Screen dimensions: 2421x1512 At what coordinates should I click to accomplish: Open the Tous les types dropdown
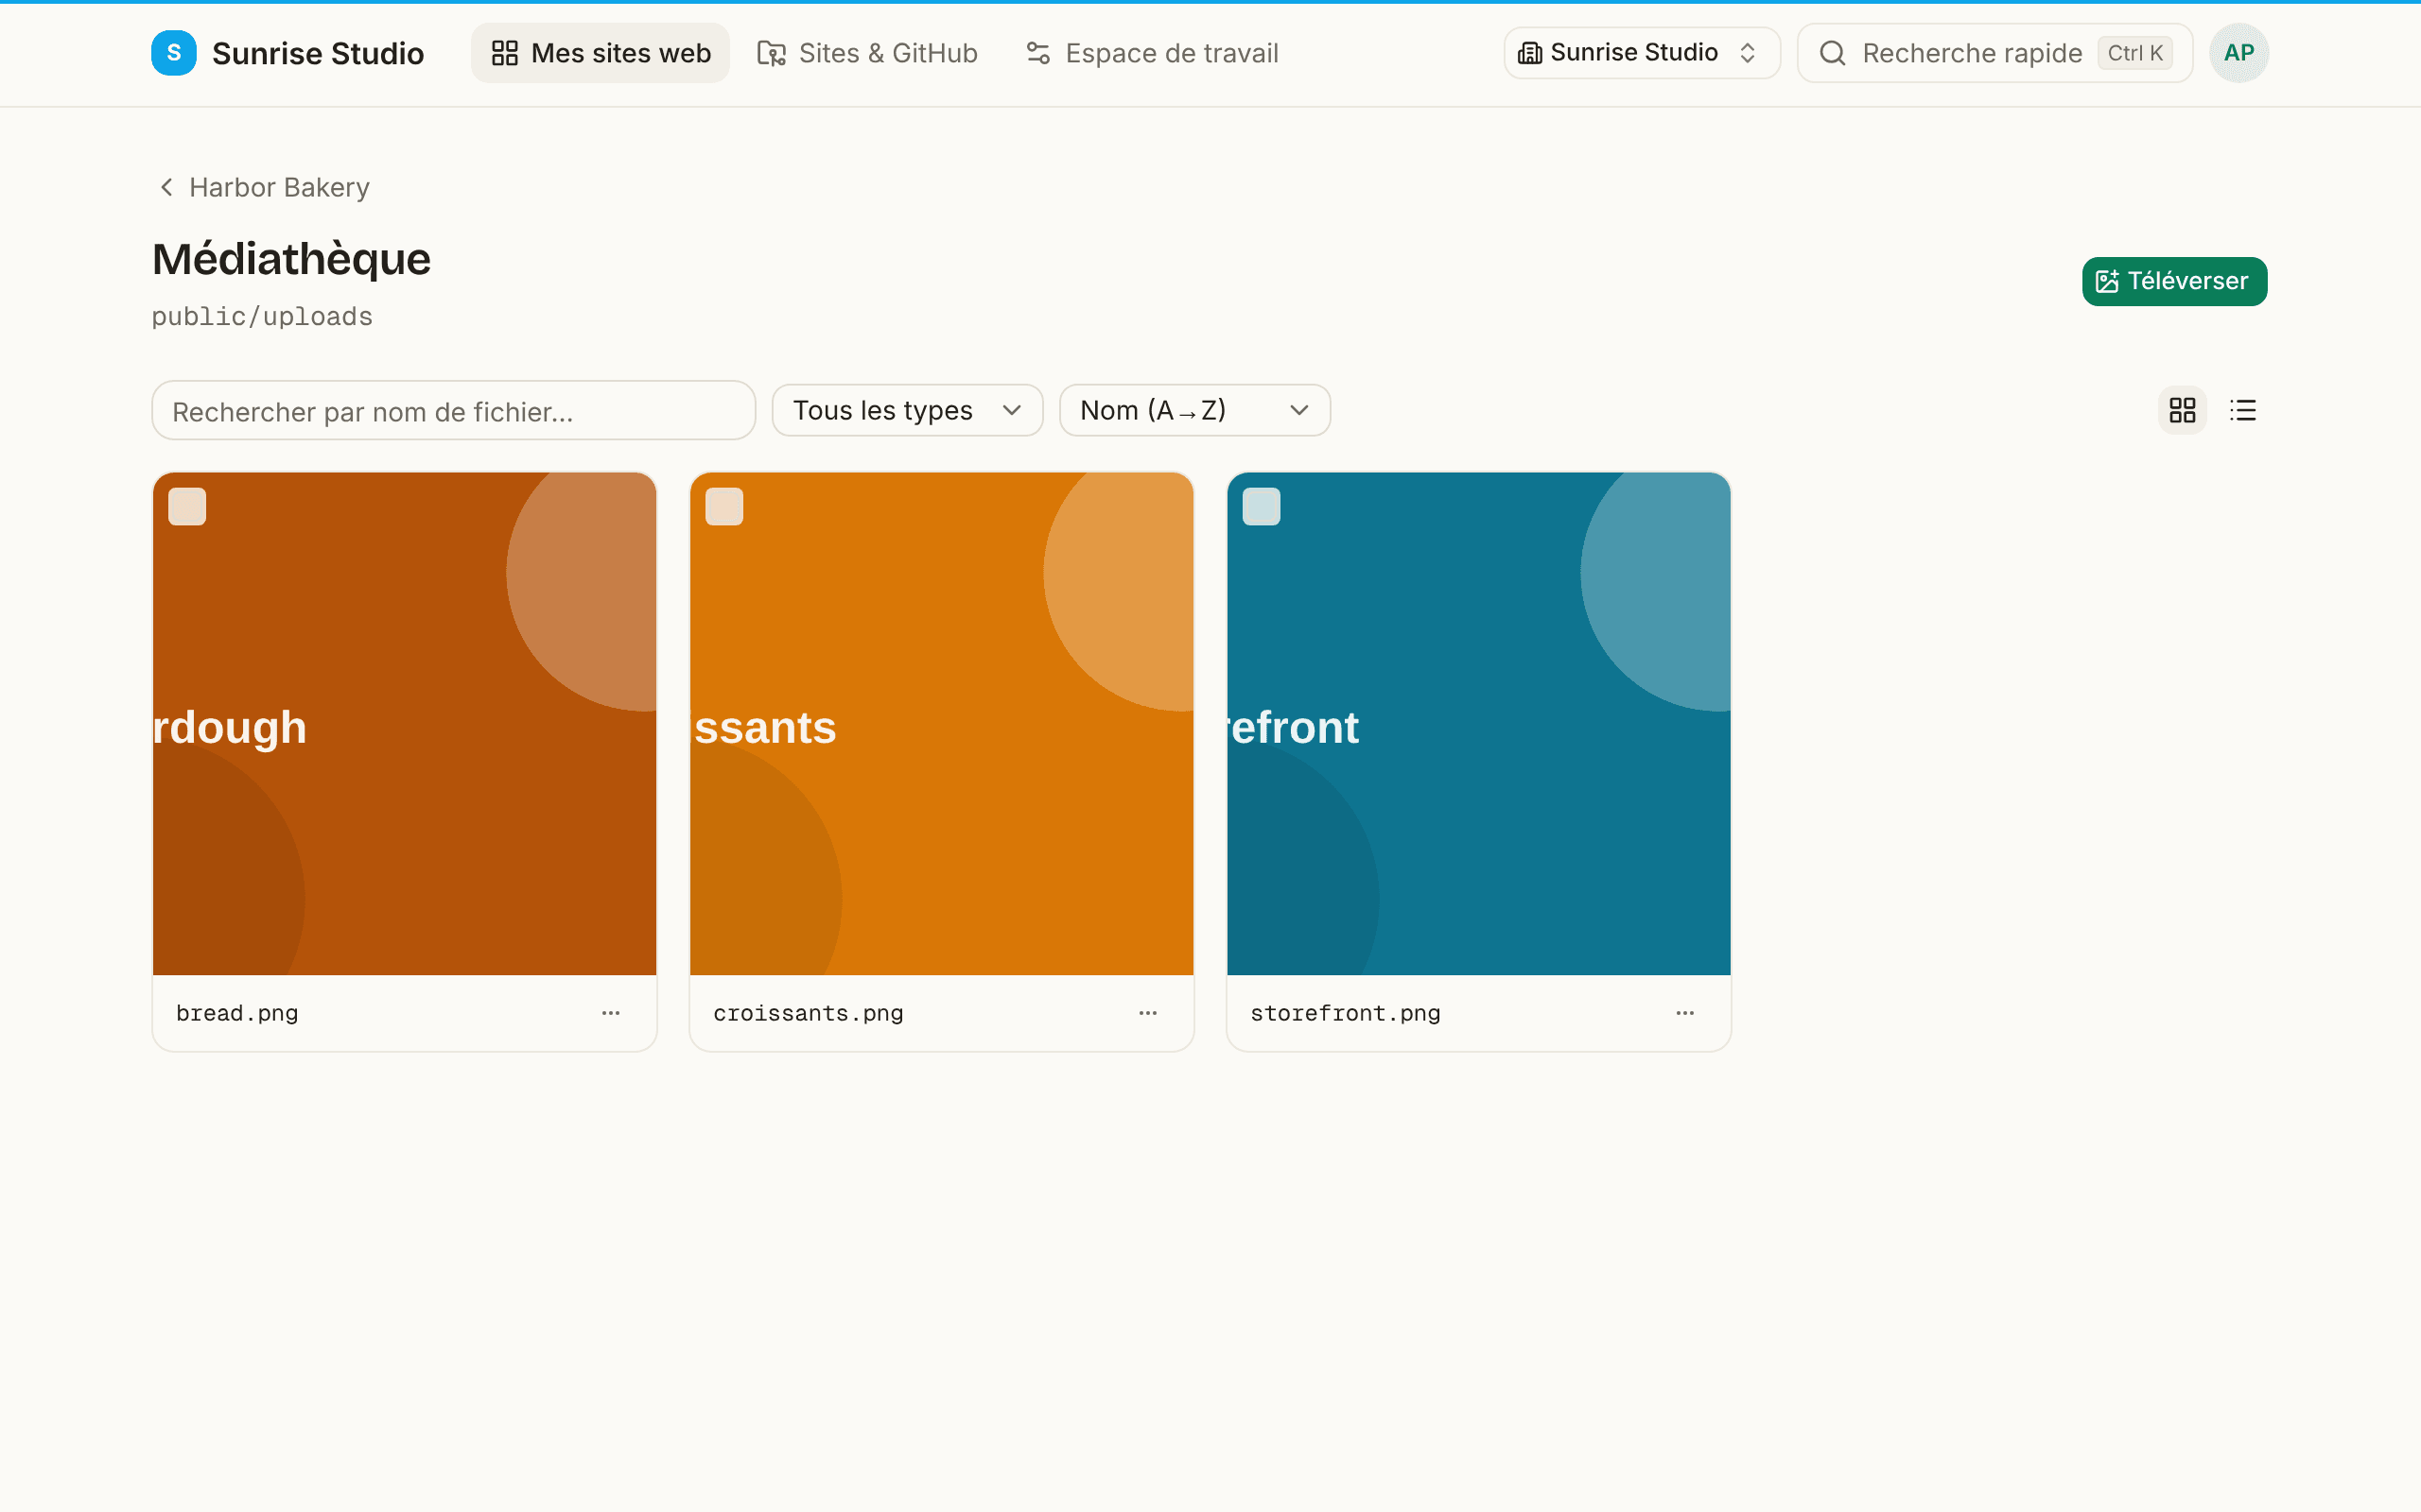pyautogui.click(x=907, y=410)
